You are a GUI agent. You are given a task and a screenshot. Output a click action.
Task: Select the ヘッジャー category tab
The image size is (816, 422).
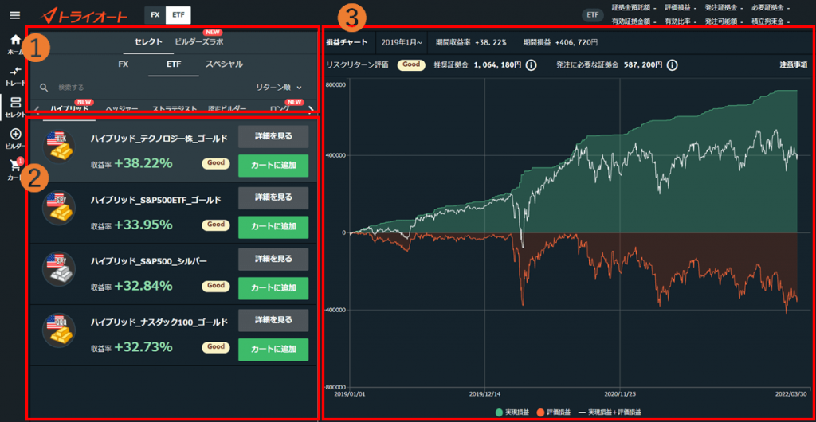point(122,108)
